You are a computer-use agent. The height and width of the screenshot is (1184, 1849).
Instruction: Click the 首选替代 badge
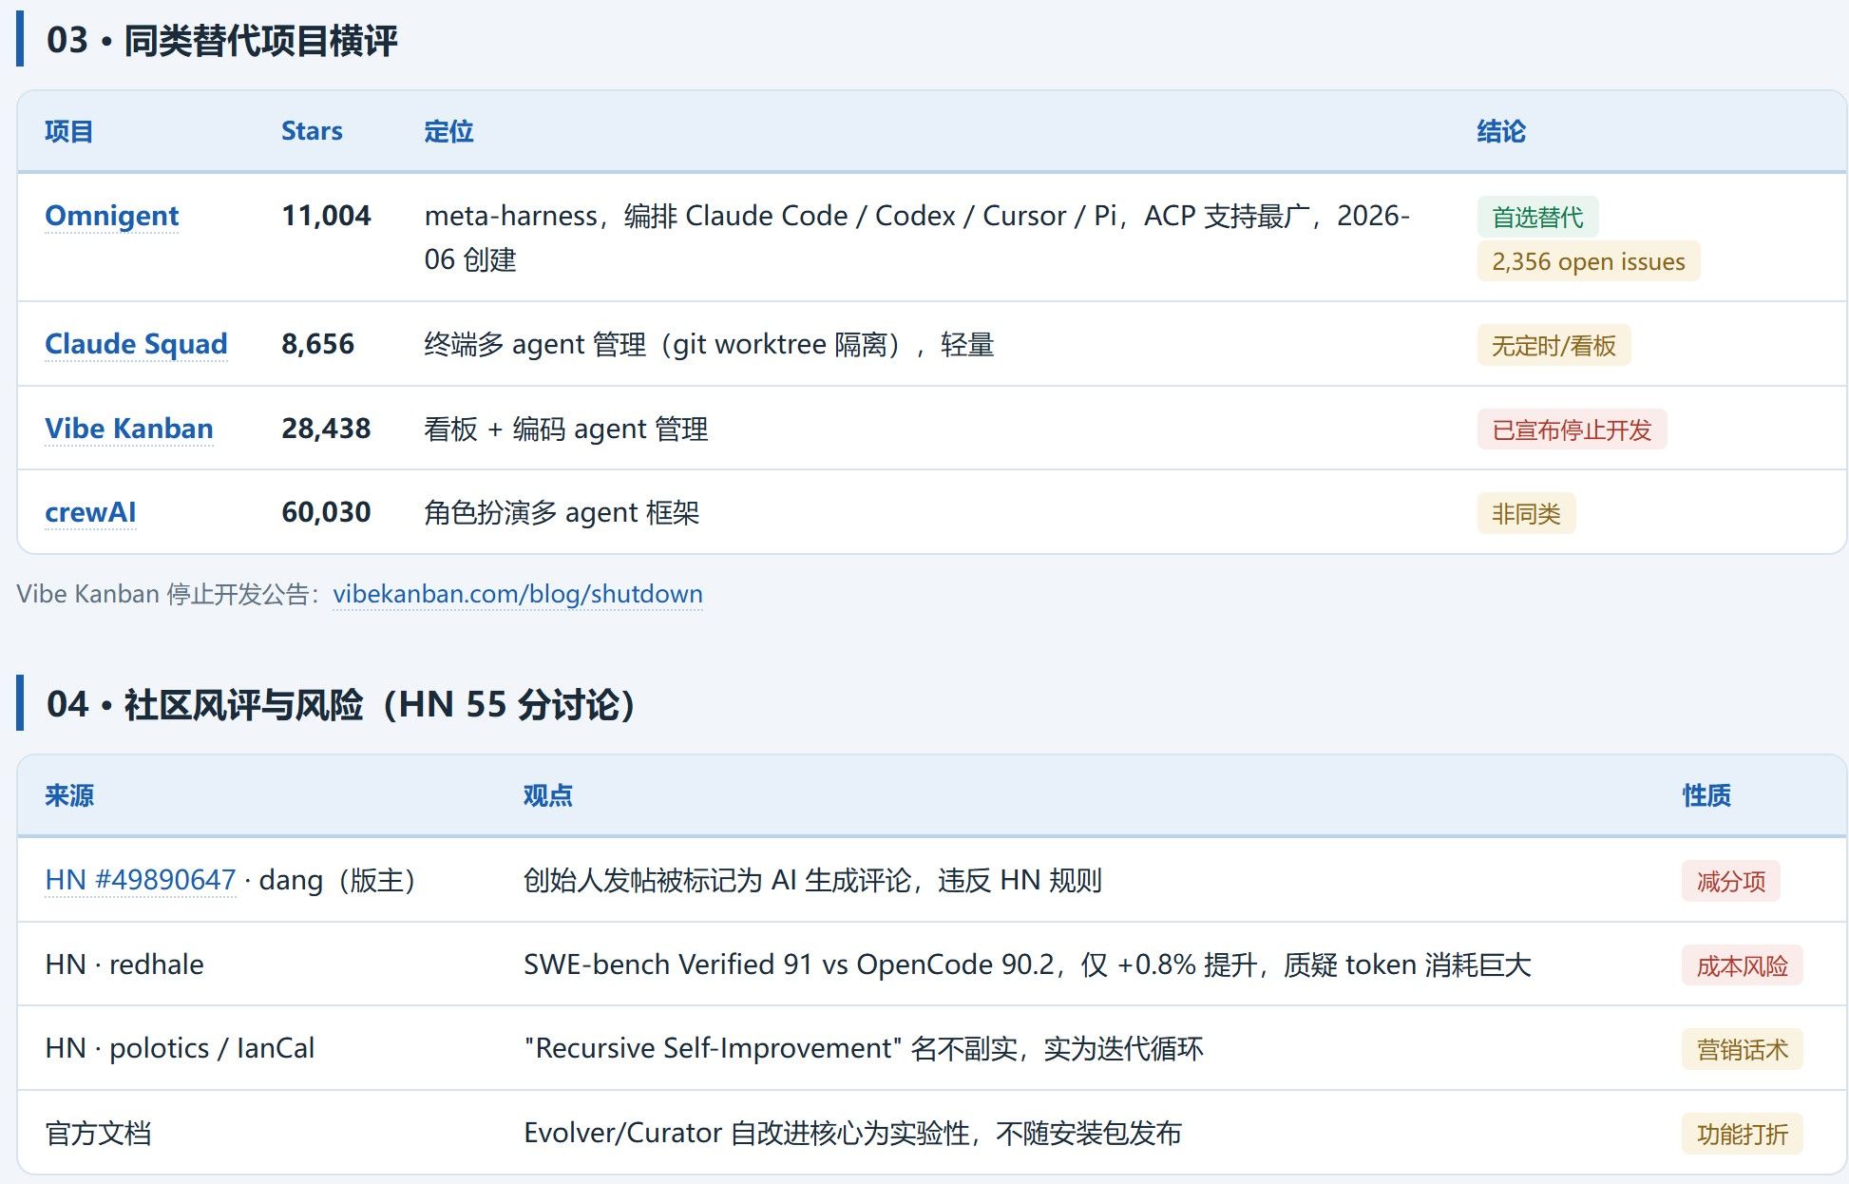(1537, 217)
